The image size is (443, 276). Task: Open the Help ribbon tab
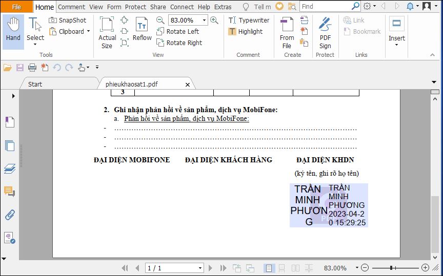pos(204,7)
